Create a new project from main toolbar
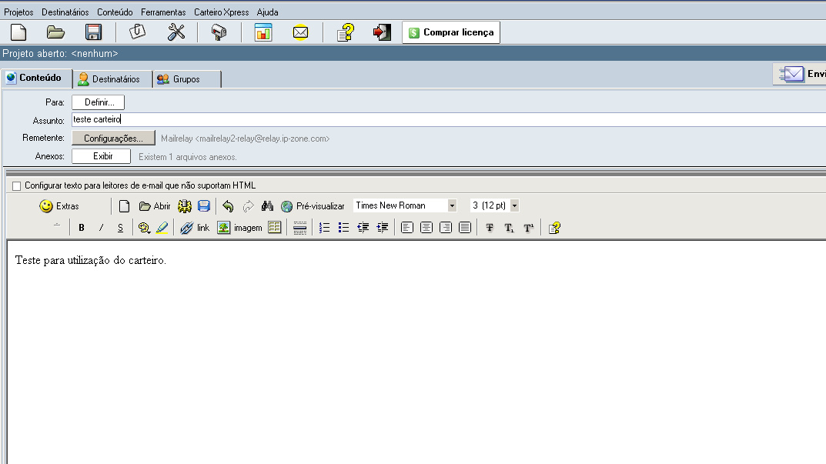 coord(18,32)
